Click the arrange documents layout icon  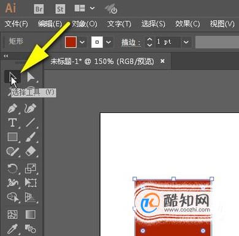click(80, 9)
